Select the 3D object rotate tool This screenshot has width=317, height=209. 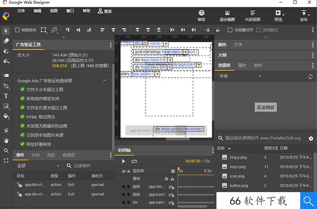tap(6, 51)
